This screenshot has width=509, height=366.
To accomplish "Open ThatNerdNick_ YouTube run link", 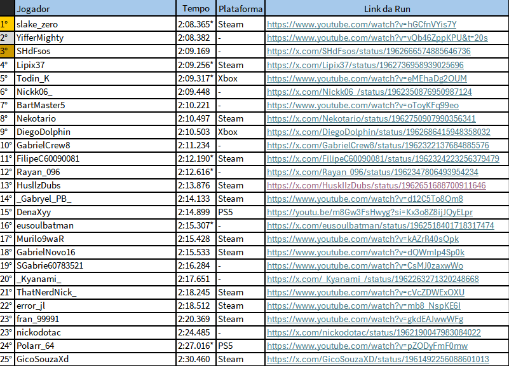I will [x=365, y=292].
